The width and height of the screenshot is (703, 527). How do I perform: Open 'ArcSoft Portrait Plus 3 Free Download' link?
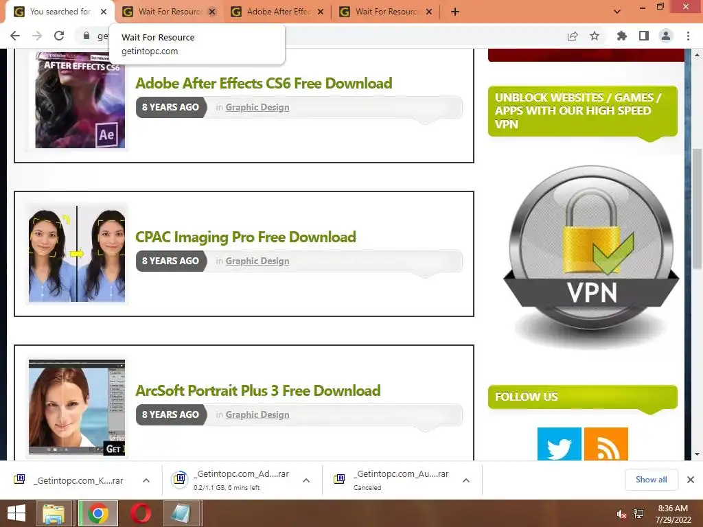point(258,390)
